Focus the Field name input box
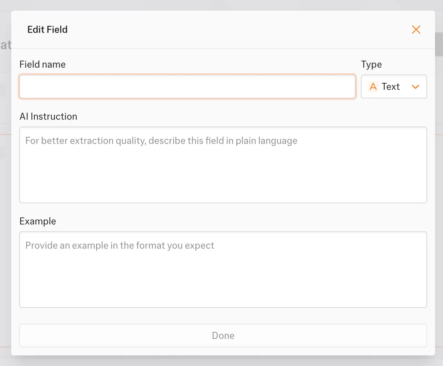Viewport: 443px width, 366px height. (x=187, y=87)
